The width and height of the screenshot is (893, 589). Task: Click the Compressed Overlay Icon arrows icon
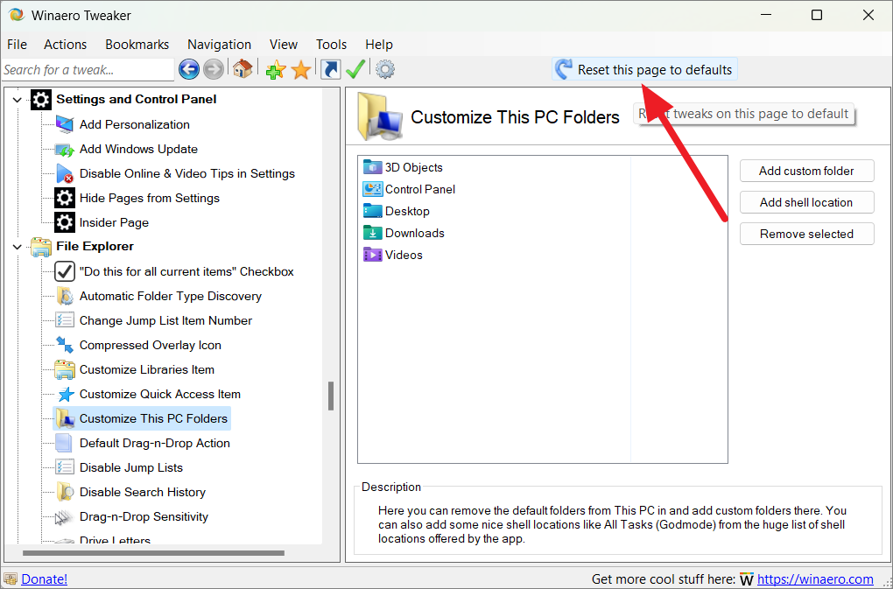(65, 345)
